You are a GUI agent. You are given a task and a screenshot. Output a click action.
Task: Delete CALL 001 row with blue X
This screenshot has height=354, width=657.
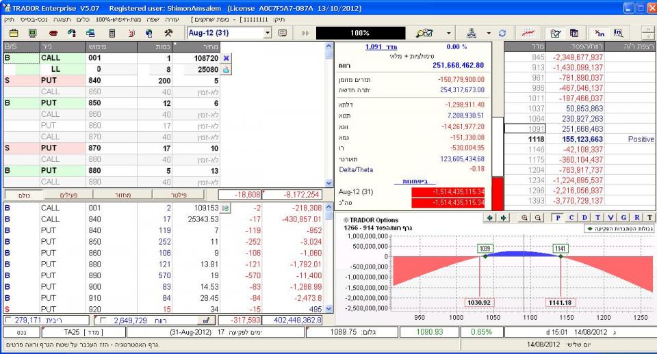click(227, 59)
